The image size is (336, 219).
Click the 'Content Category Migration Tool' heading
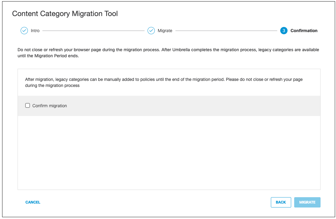tap(65, 14)
